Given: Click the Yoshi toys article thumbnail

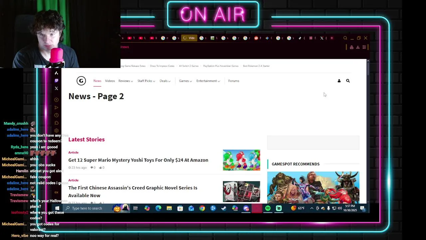Looking at the screenshot, I should click(241, 160).
